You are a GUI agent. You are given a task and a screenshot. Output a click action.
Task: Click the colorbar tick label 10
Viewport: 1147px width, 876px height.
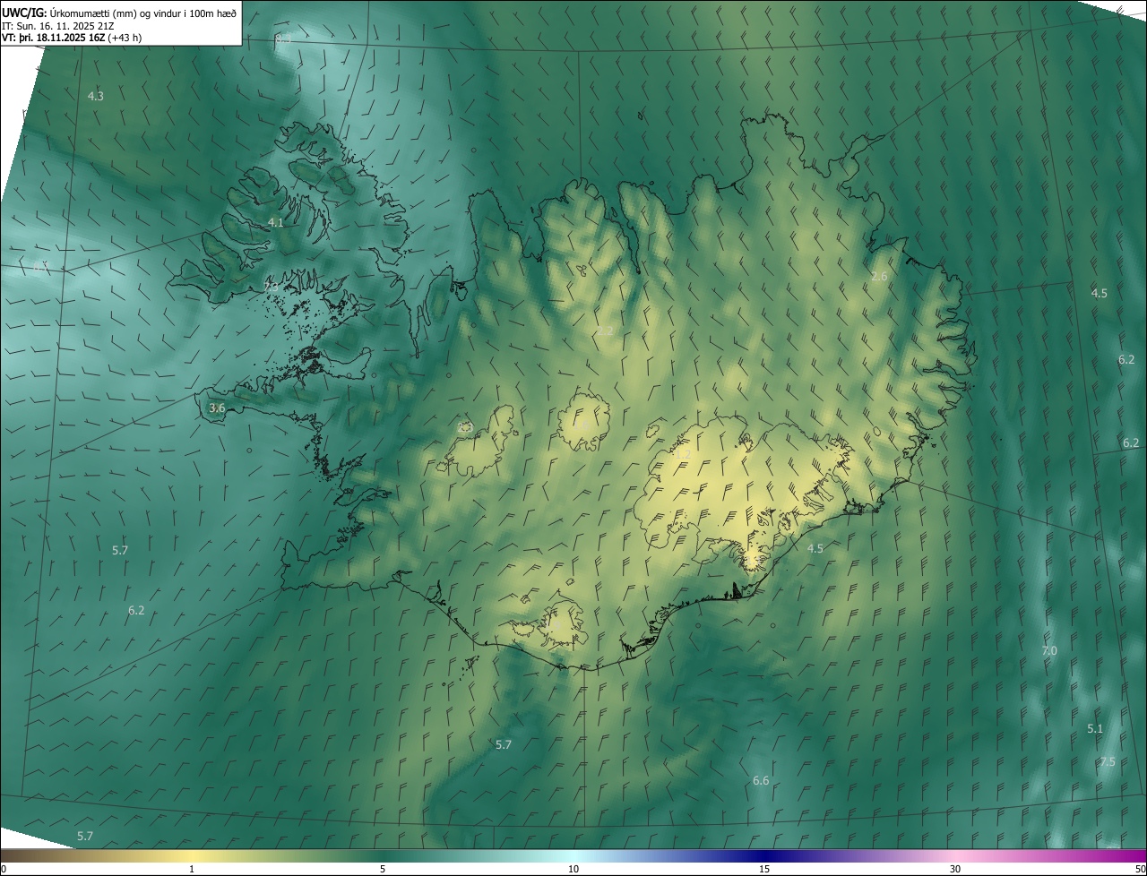point(573,869)
